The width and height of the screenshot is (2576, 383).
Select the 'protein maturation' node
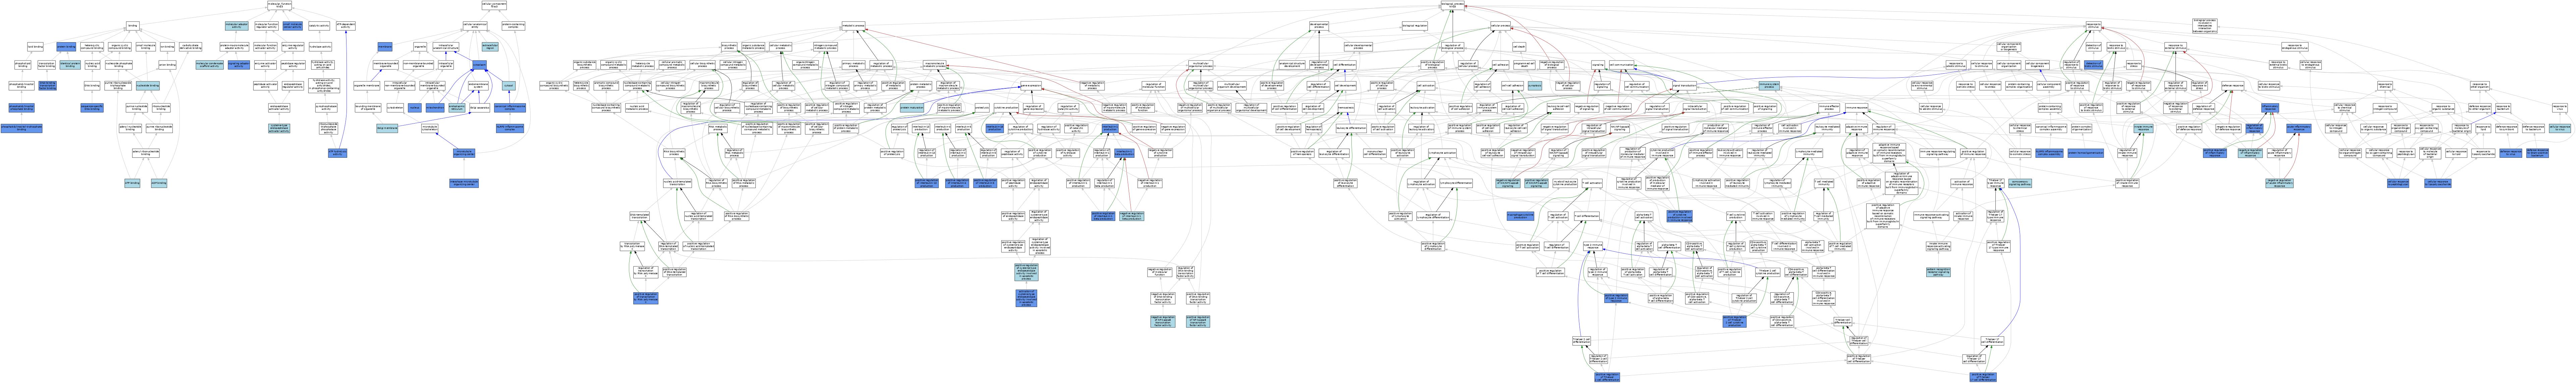click(912, 108)
